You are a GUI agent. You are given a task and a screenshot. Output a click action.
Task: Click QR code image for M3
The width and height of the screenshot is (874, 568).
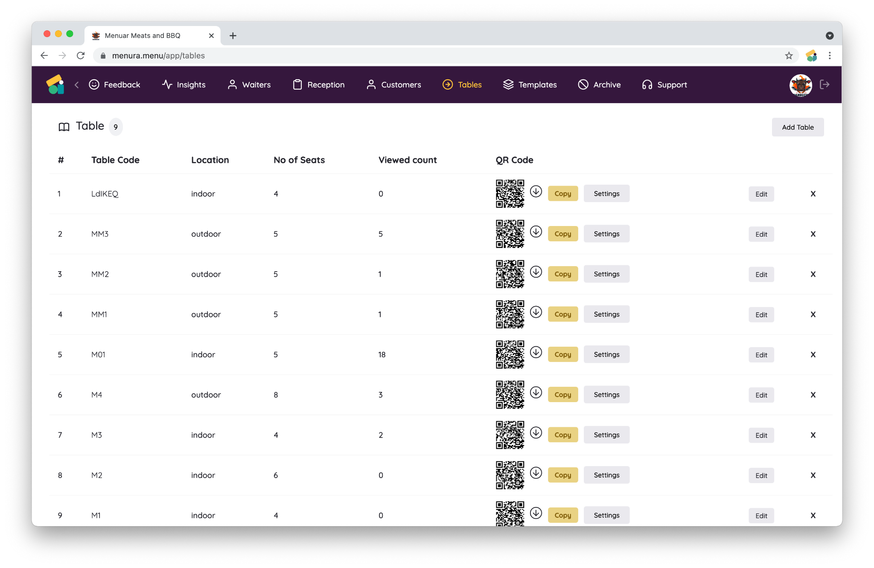point(510,435)
